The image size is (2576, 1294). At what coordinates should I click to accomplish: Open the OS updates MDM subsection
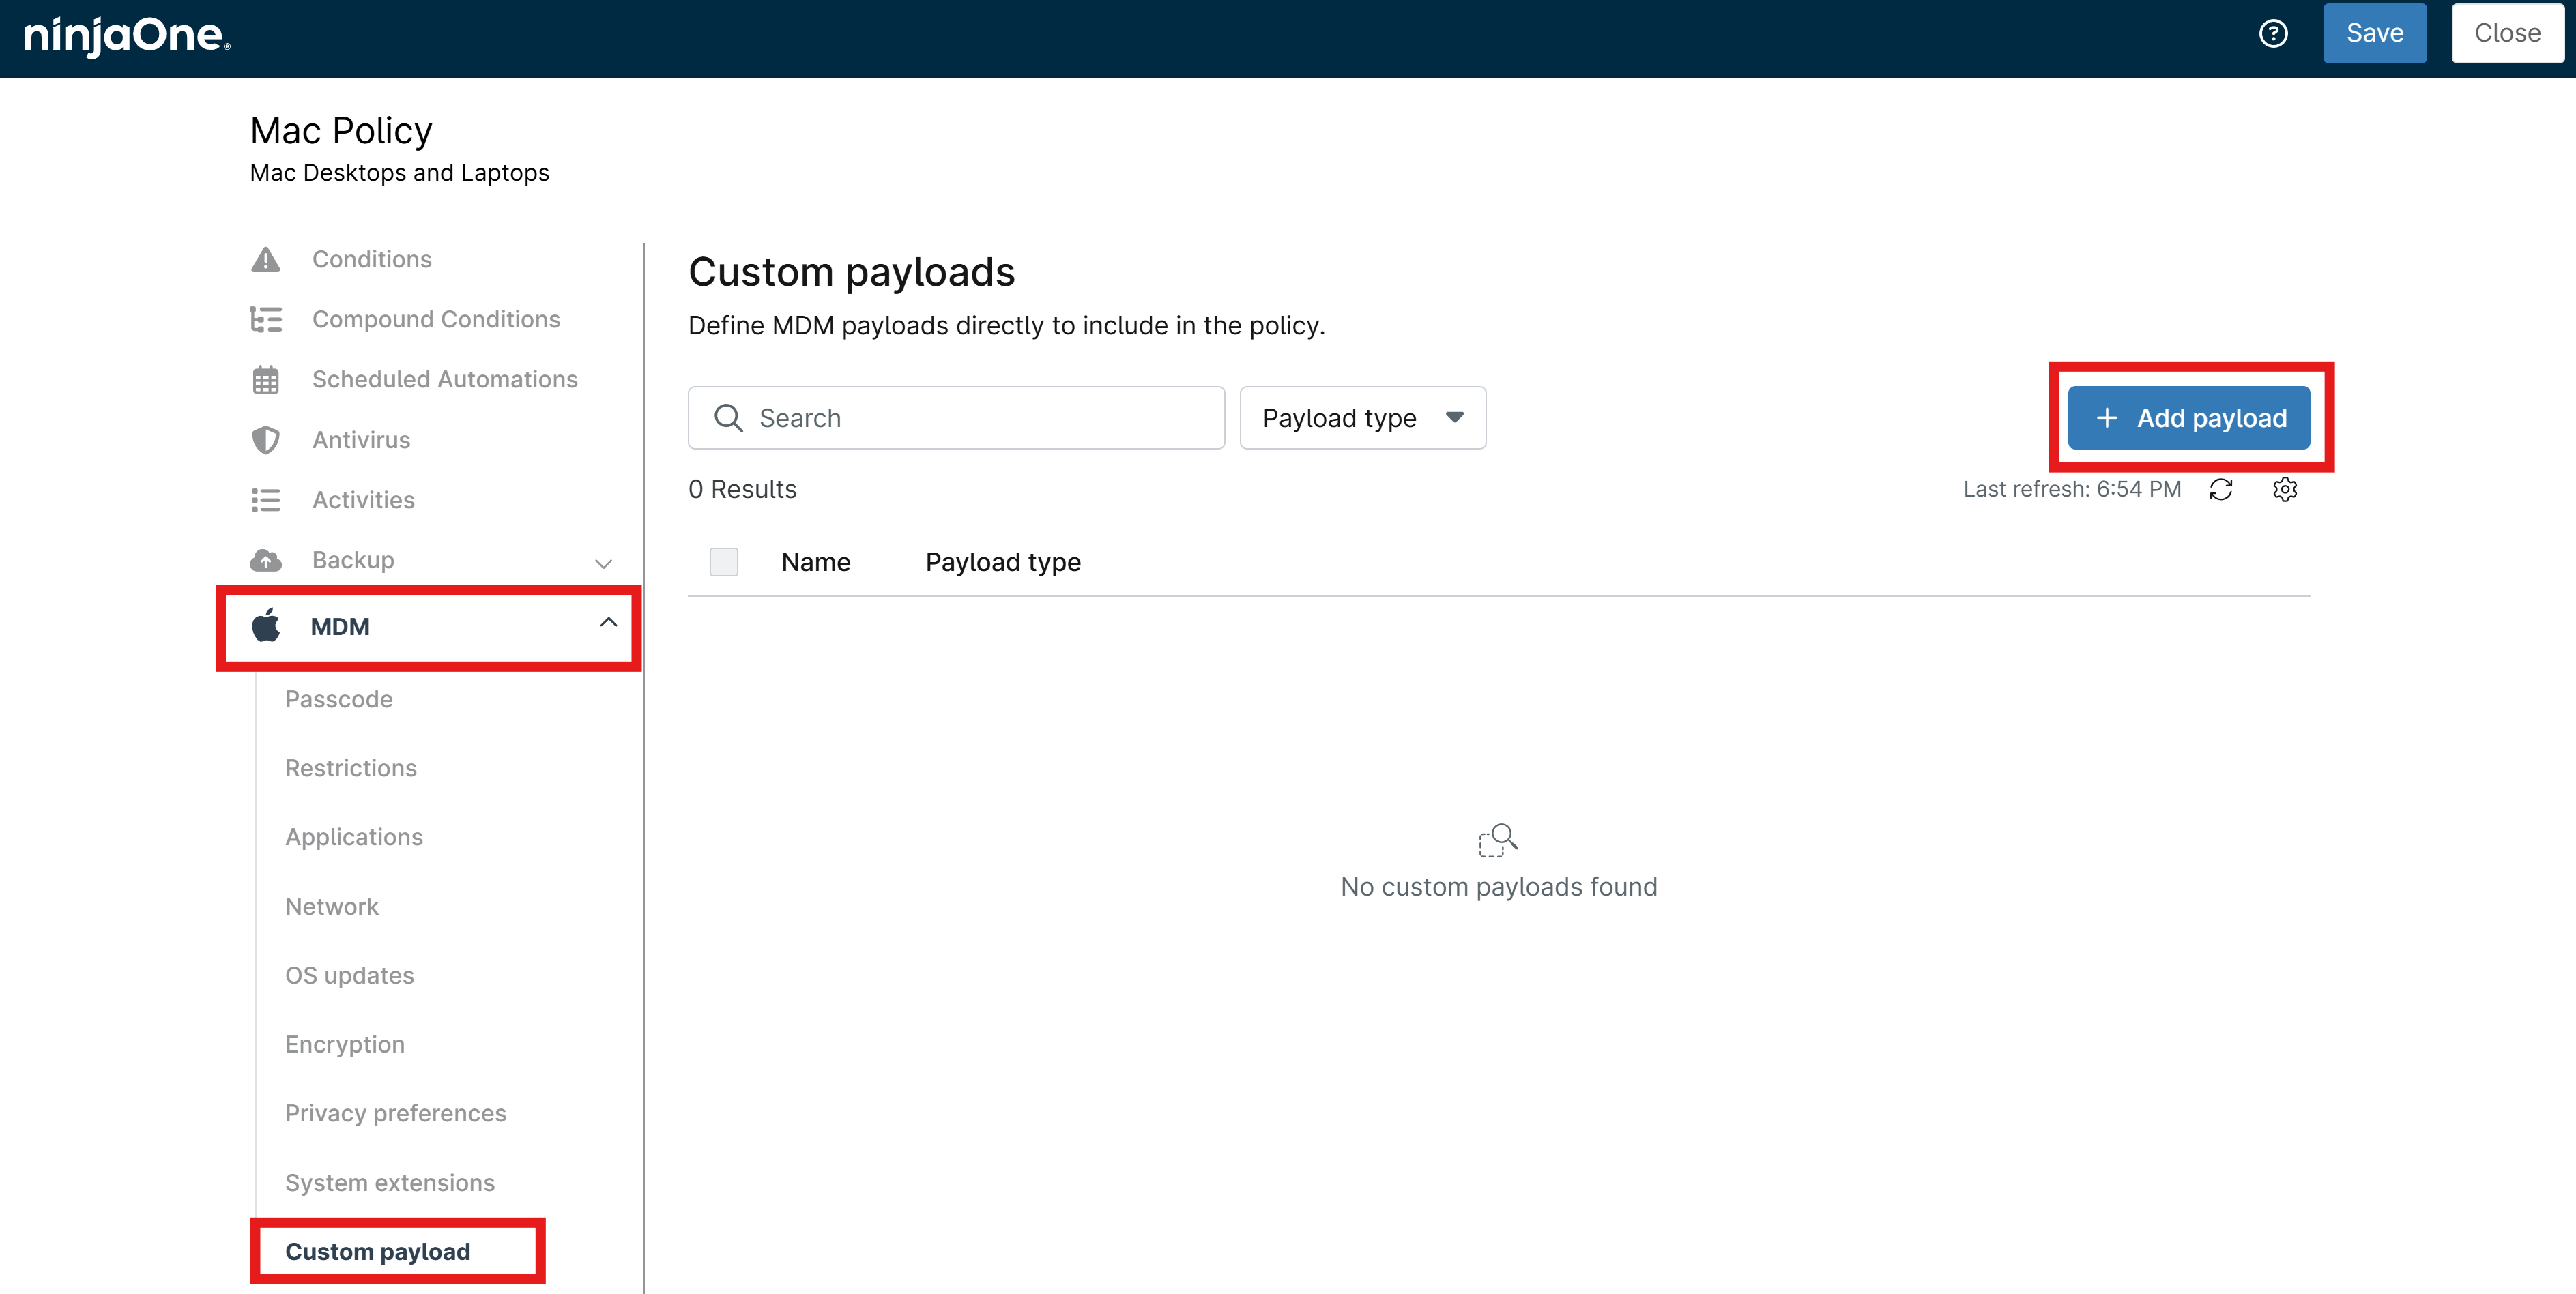coord(349,975)
